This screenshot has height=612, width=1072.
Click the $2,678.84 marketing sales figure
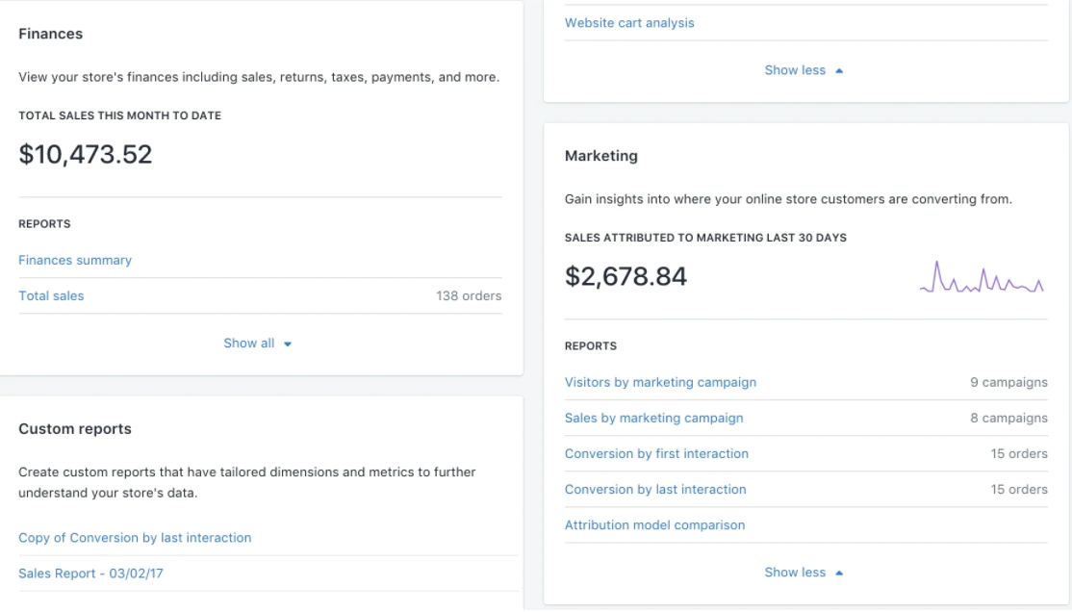[625, 277]
